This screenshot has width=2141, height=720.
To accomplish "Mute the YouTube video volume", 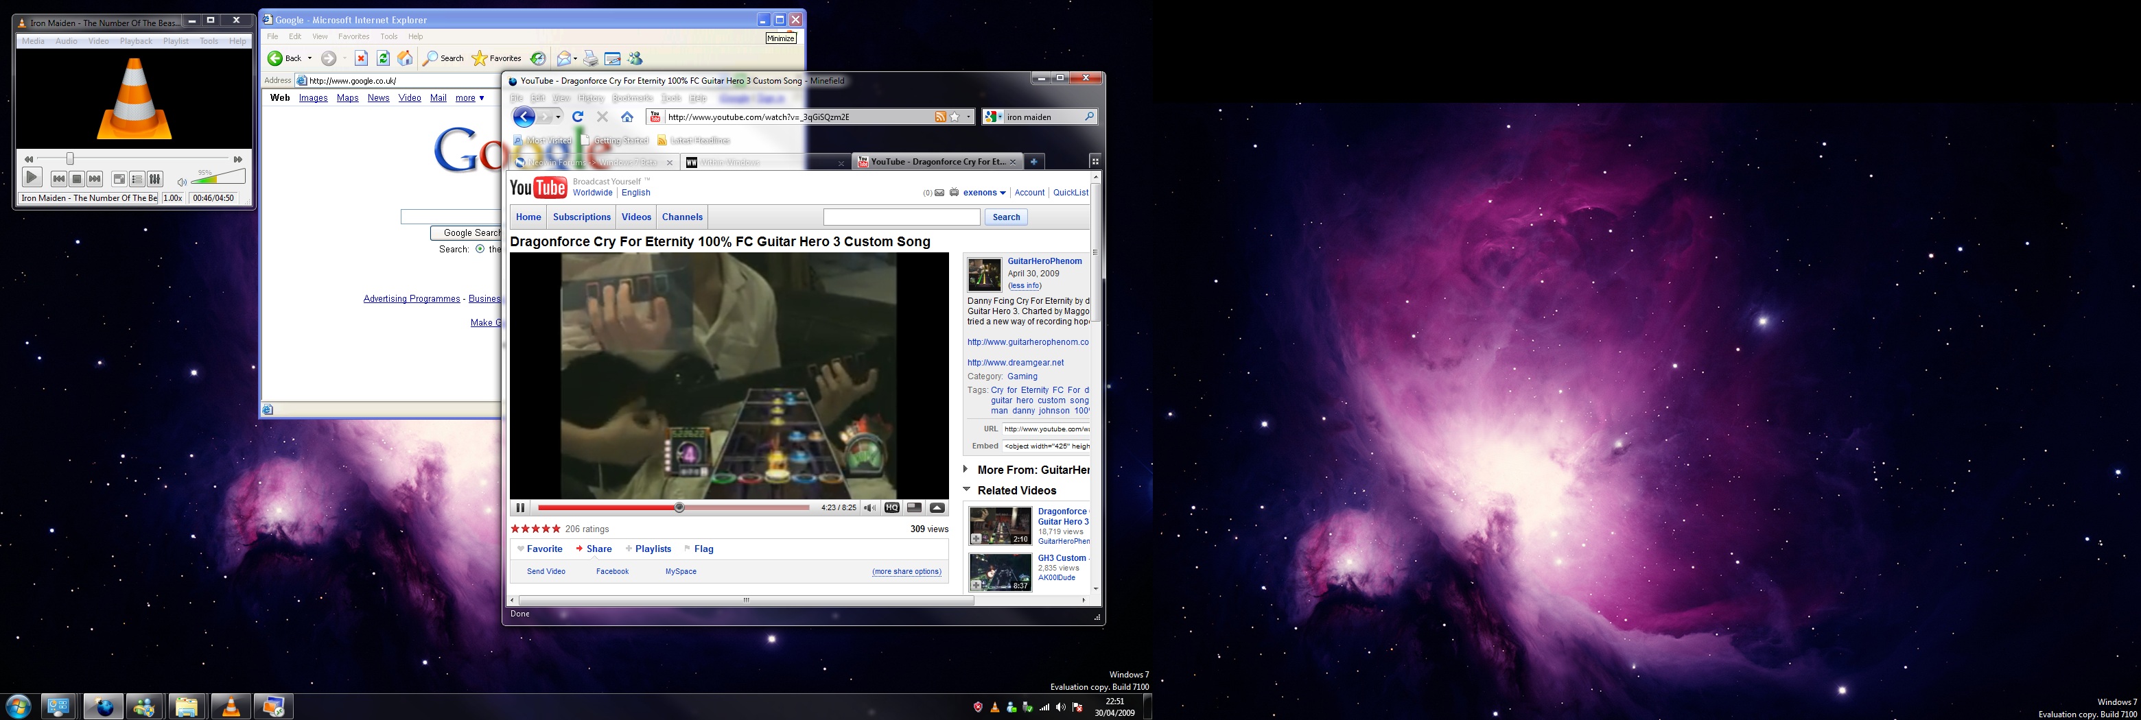I will point(869,507).
